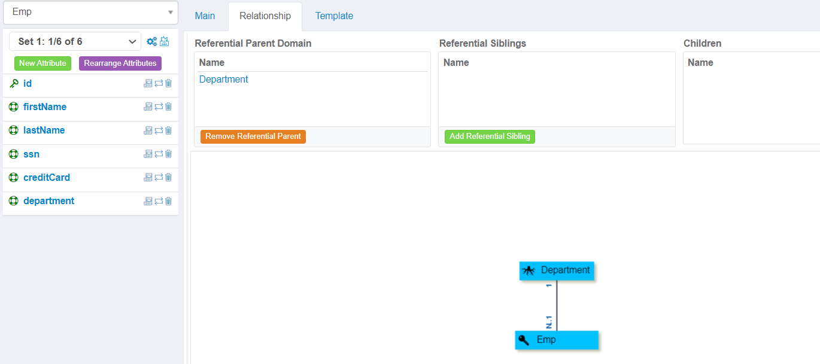This screenshot has width=820, height=364.
Task: Open the Department referential parent link
Action: pyautogui.click(x=223, y=80)
